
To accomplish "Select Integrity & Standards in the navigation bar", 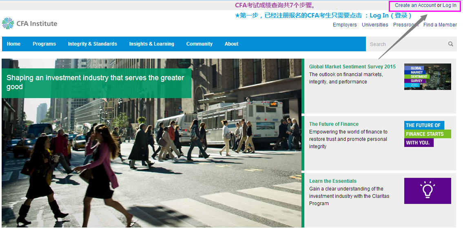I will tap(92, 44).
